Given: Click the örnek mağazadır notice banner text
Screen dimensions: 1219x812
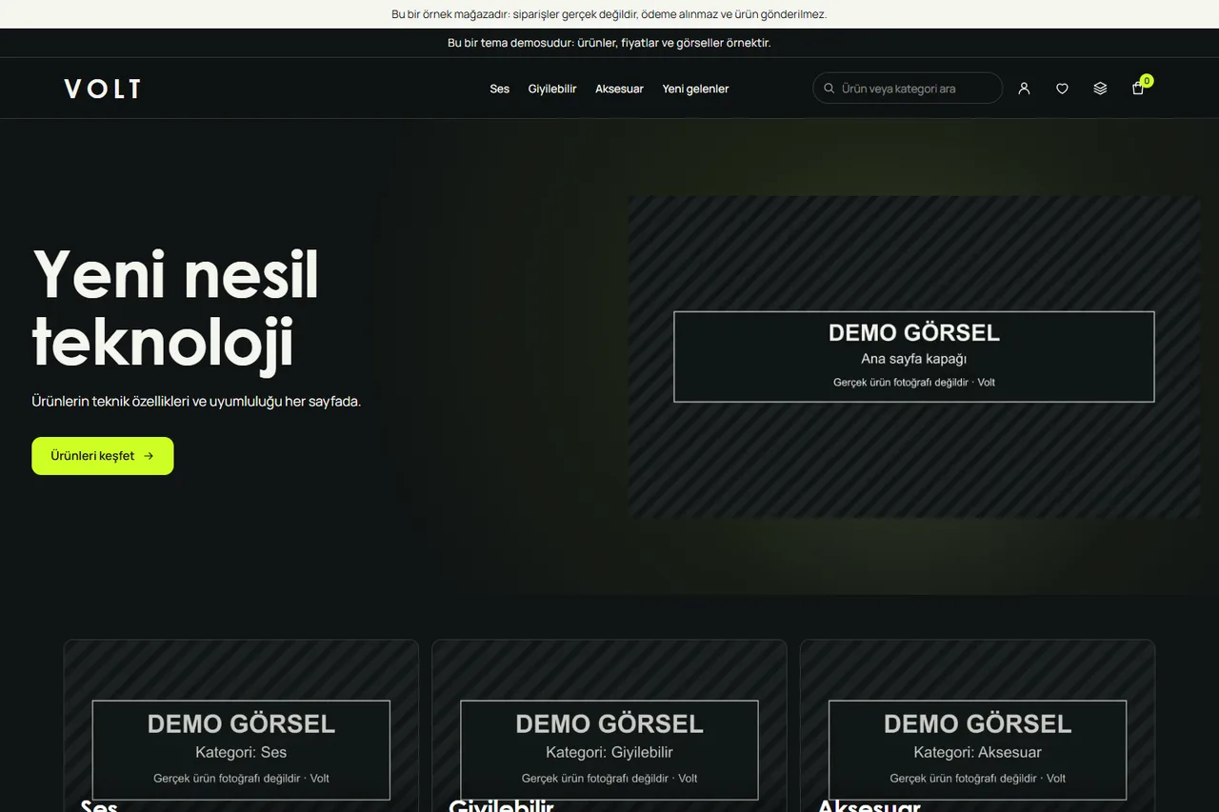Looking at the screenshot, I should tap(609, 14).
